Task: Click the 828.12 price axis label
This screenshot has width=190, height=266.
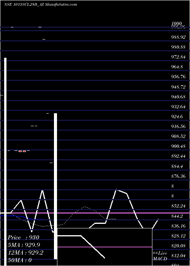Action: pos(178,236)
